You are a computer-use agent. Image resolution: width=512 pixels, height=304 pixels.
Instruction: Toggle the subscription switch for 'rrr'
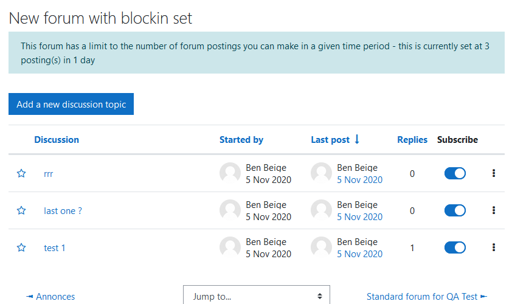coord(455,173)
